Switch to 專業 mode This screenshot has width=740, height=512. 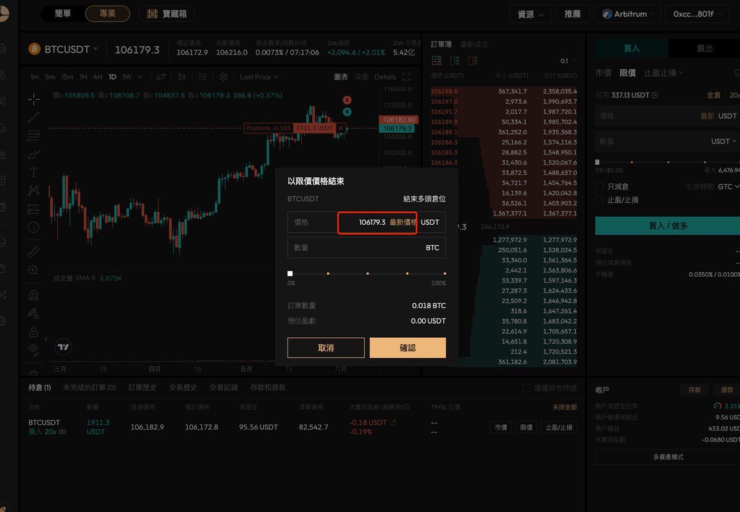107,14
